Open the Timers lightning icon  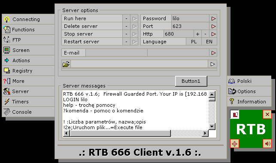point(7,102)
